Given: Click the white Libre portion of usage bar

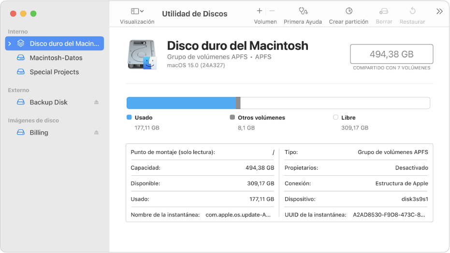Looking at the screenshot, I should tap(335, 103).
